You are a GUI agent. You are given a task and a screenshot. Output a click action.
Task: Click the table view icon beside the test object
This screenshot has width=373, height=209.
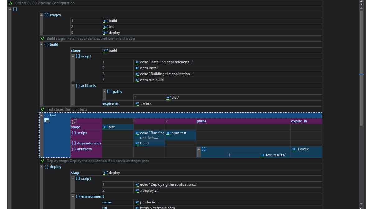[x=46, y=120]
